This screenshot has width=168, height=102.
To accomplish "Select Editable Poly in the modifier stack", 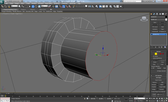I will coord(159,34).
